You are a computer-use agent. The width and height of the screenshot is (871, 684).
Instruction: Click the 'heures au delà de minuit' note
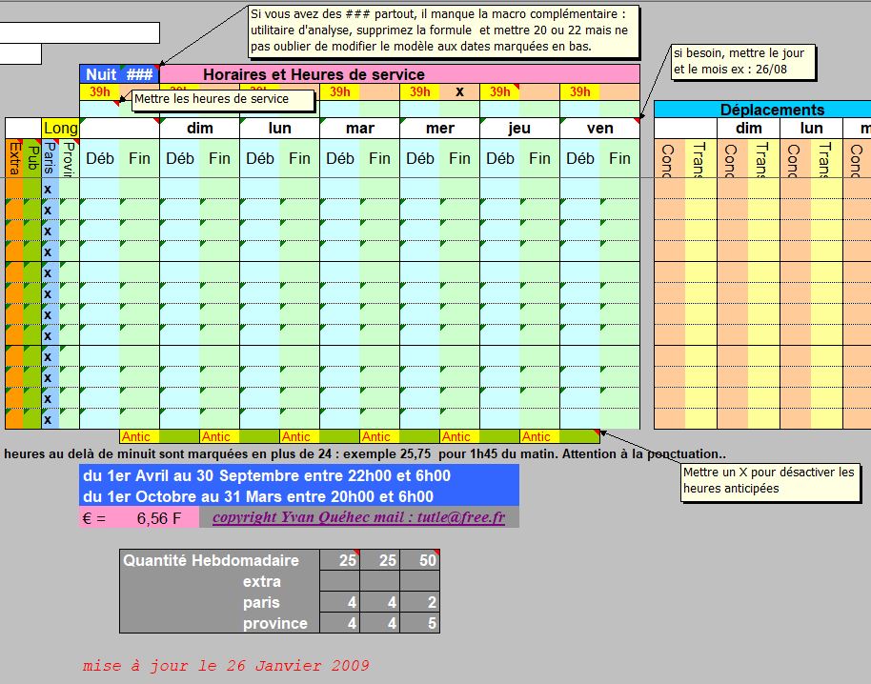364,453
